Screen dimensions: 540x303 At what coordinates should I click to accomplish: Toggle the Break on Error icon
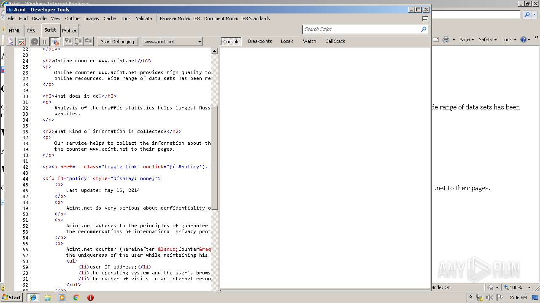pos(55,42)
